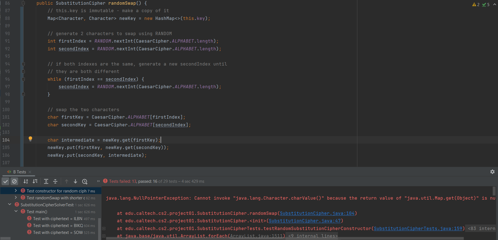The image size is (498, 240).
Task: Expand 'Test randomSwap with shorter' node
Action: (x=16, y=198)
